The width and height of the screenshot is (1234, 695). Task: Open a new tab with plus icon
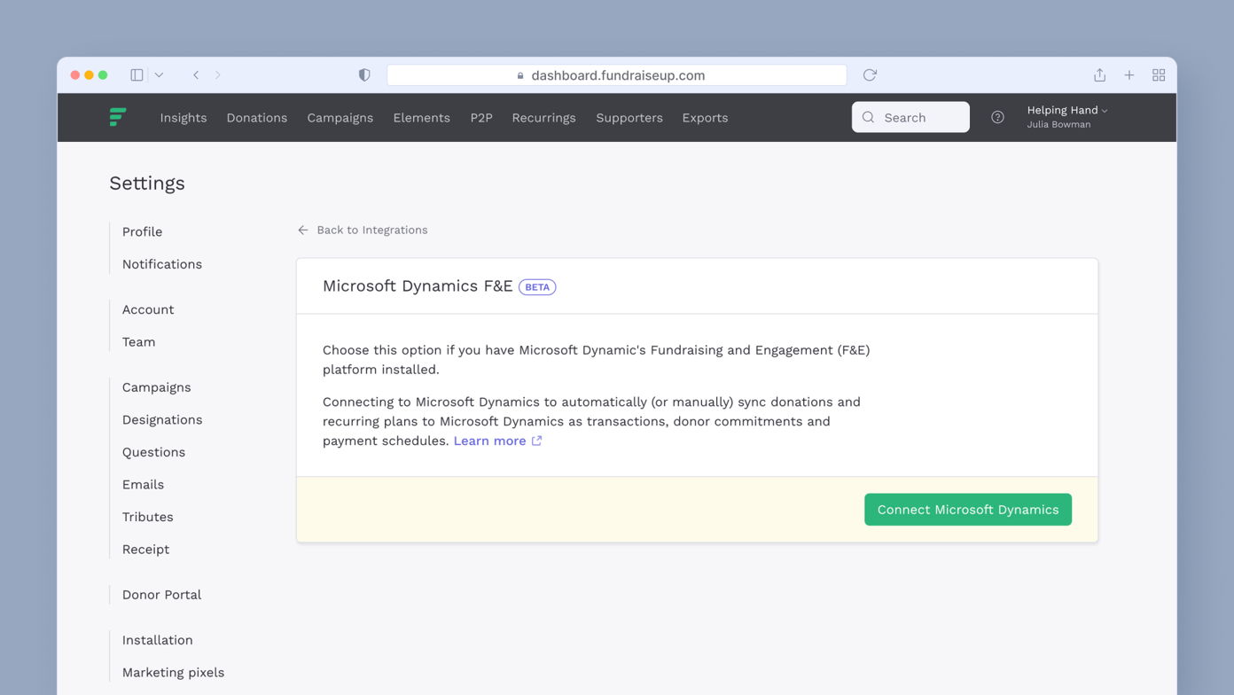1129,75
